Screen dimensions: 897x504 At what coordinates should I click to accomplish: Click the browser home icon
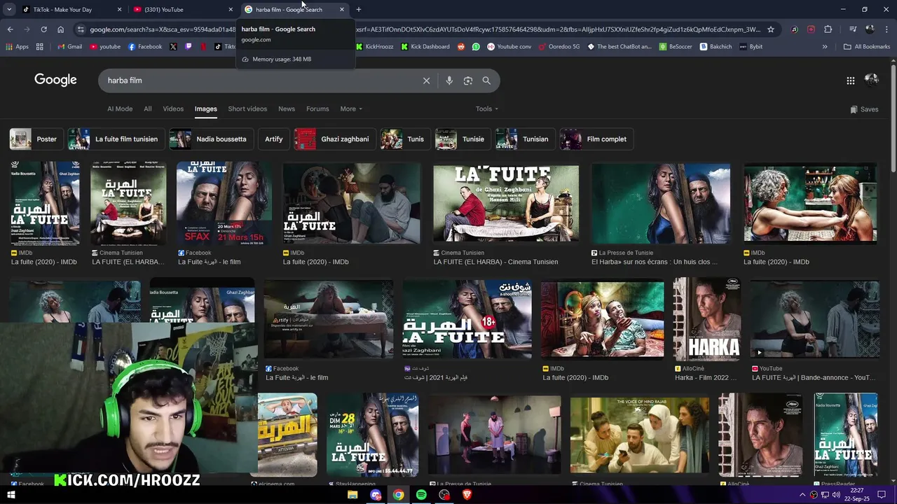click(60, 29)
